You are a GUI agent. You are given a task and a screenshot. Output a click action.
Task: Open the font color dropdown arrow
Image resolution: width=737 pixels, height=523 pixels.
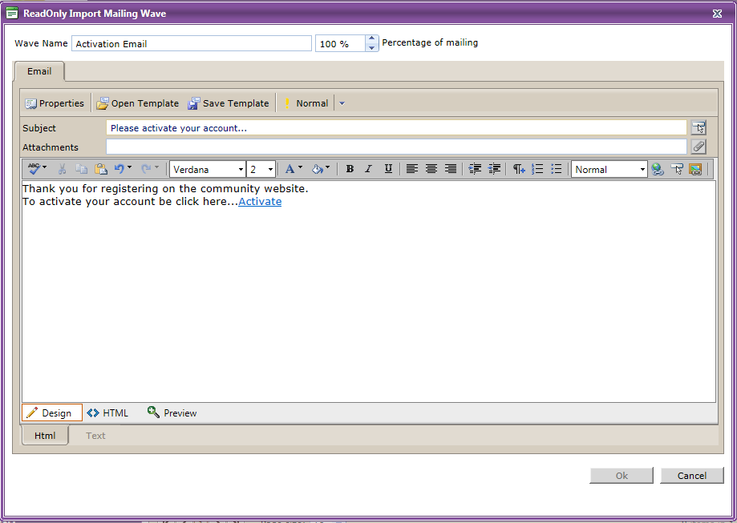[x=301, y=167]
